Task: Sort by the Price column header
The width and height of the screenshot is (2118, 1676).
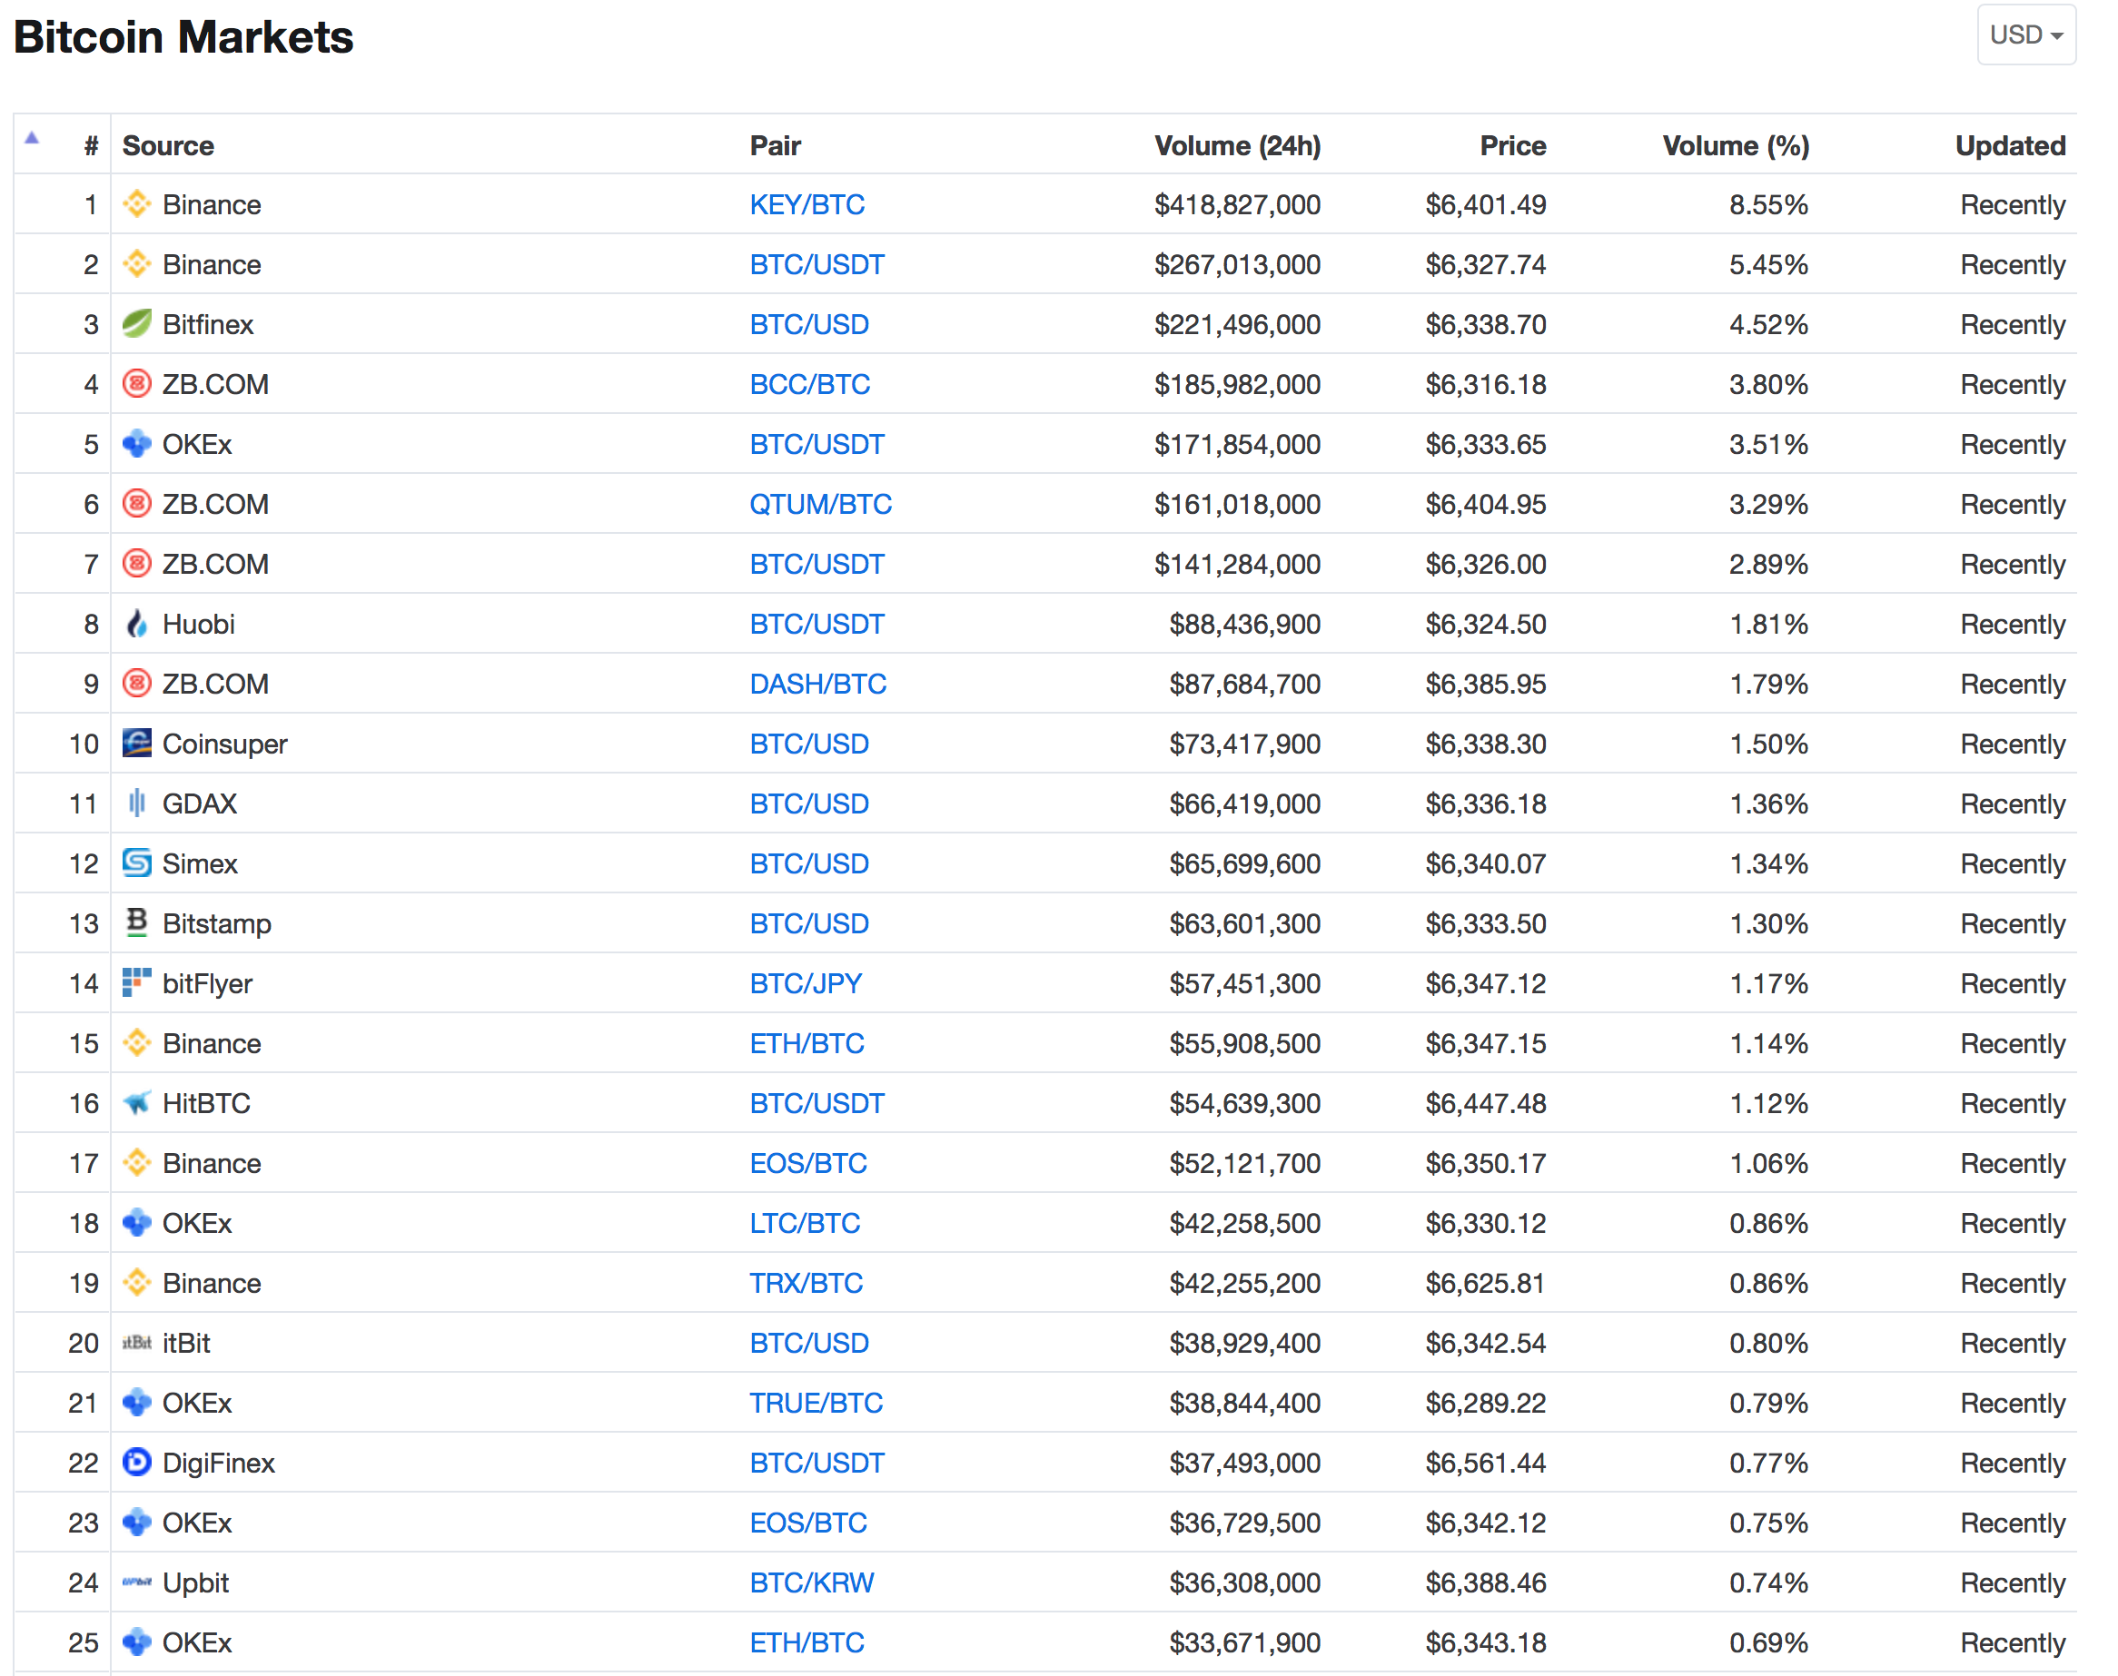Action: (1511, 146)
